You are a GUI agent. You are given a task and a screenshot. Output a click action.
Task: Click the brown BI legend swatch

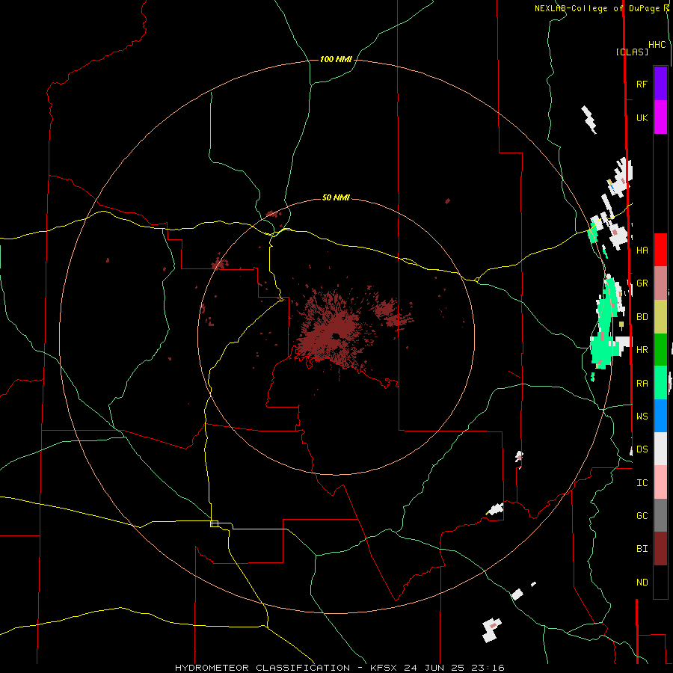coord(660,549)
